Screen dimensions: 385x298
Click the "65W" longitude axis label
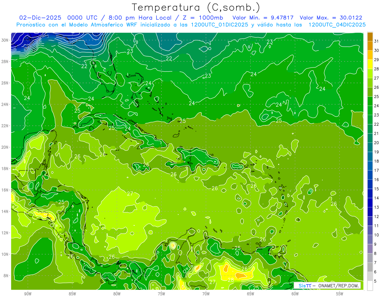click(x=251, y=294)
